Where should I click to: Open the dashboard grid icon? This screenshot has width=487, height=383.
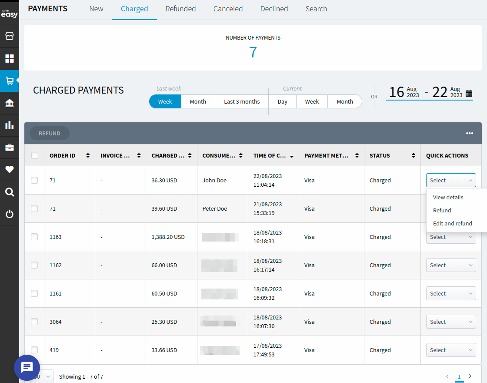coord(9,58)
